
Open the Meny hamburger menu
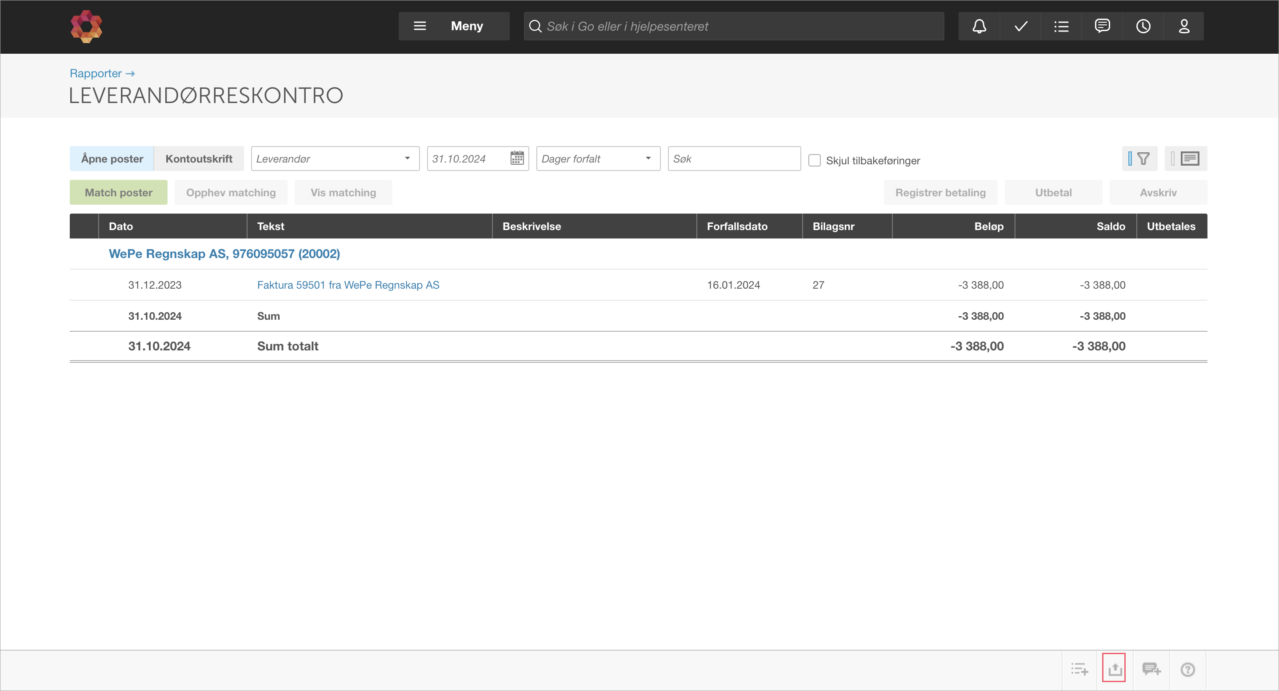[x=453, y=26]
